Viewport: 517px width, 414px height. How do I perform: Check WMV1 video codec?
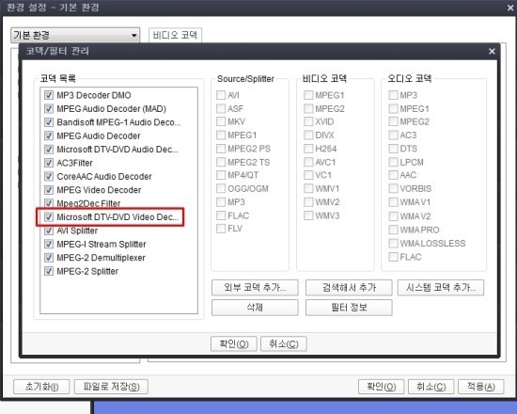(308, 188)
